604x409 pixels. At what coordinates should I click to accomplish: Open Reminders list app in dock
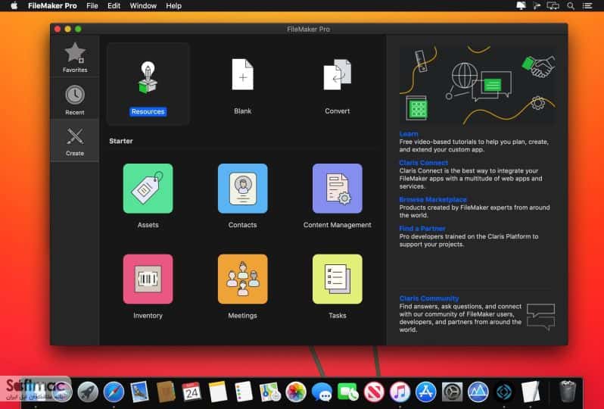(244, 392)
